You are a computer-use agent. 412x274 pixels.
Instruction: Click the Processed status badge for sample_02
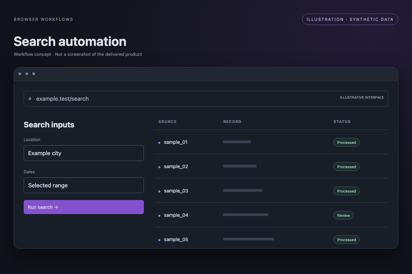coord(346,167)
